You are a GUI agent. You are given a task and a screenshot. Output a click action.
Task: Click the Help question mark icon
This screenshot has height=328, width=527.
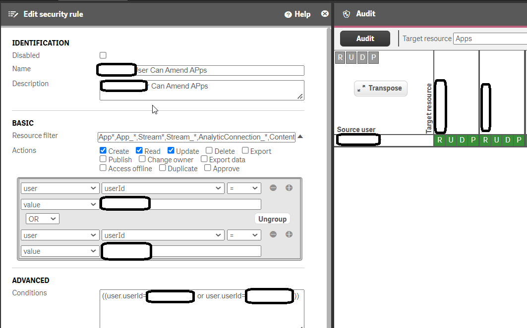287,14
